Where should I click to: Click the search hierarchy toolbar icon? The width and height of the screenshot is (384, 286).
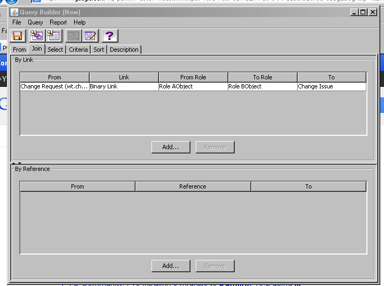click(x=36, y=36)
